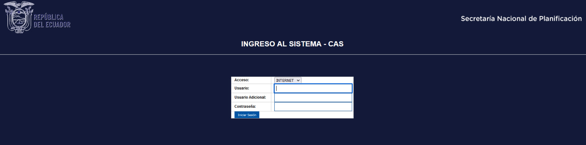The width and height of the screenshot is (586, 145).
Task: Click the República del Ecuador logo text
Action: pos(52,21)
